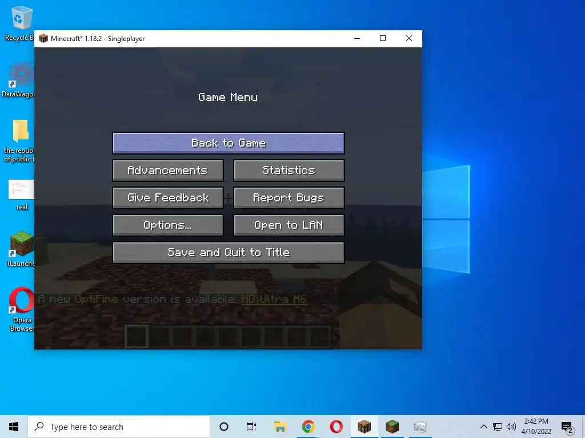Select the DataWagon desktop shortcut
585x438 pixels.
[x=18, y=80]
